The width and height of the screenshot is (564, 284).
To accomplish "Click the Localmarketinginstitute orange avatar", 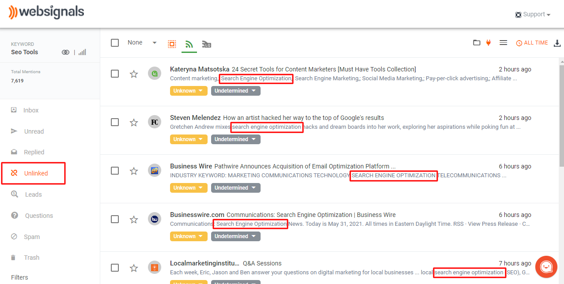I will point(155,268).
